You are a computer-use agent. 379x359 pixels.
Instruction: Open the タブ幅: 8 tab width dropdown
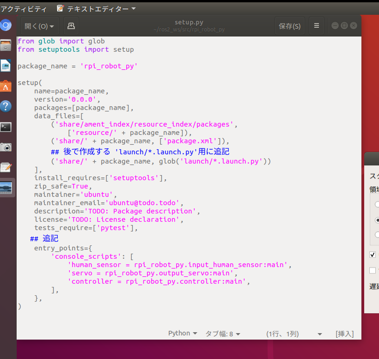coord(223,334)
